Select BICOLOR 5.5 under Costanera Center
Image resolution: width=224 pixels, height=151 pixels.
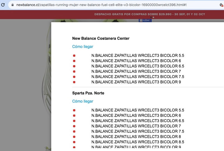[x=138, y=56]
